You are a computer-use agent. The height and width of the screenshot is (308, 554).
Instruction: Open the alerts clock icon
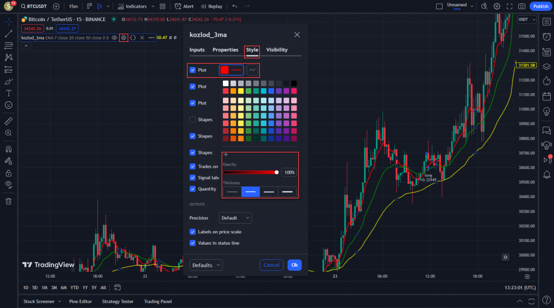point(546,37)
